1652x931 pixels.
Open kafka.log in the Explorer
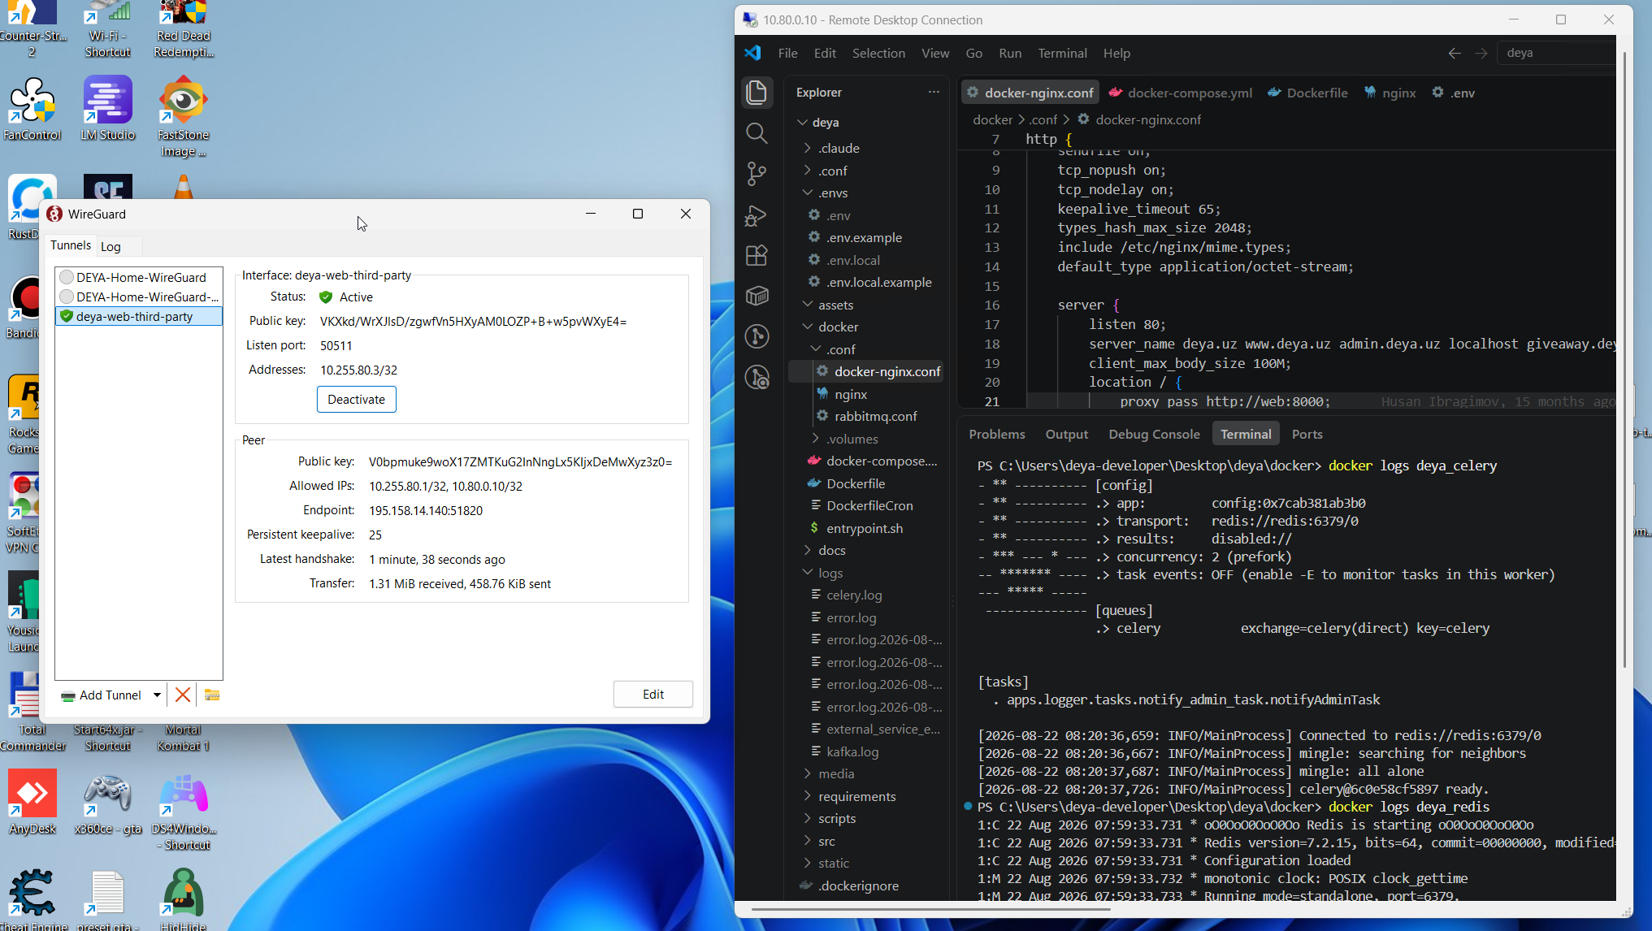[852, 751]
